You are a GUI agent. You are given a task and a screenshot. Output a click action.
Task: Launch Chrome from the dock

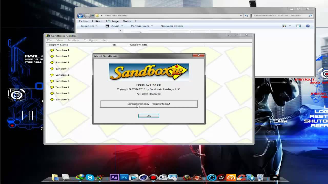(100, 177)
